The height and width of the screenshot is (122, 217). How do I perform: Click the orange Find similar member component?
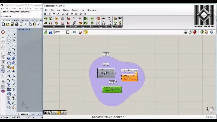point(129,78)
